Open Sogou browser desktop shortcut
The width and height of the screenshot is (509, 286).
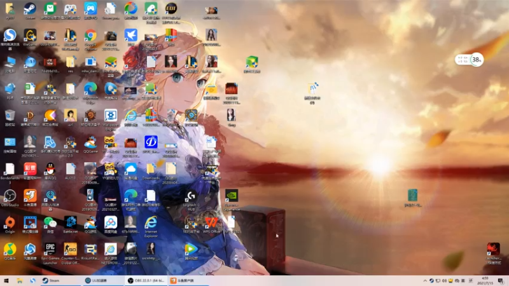pos(10,39)
